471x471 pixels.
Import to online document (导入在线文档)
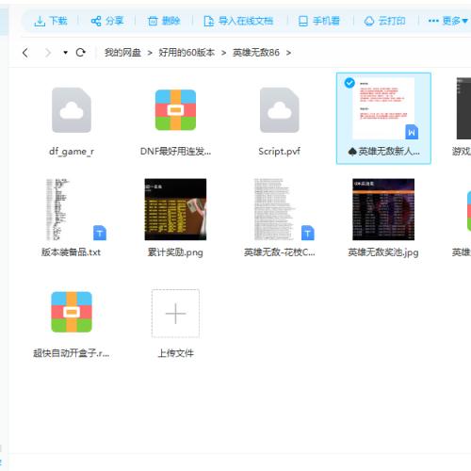(238, 21)
